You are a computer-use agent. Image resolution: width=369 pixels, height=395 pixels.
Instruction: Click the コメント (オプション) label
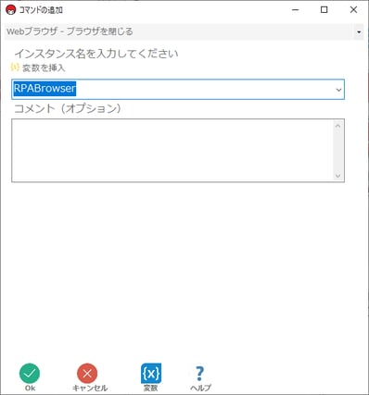tap(68, 108)
